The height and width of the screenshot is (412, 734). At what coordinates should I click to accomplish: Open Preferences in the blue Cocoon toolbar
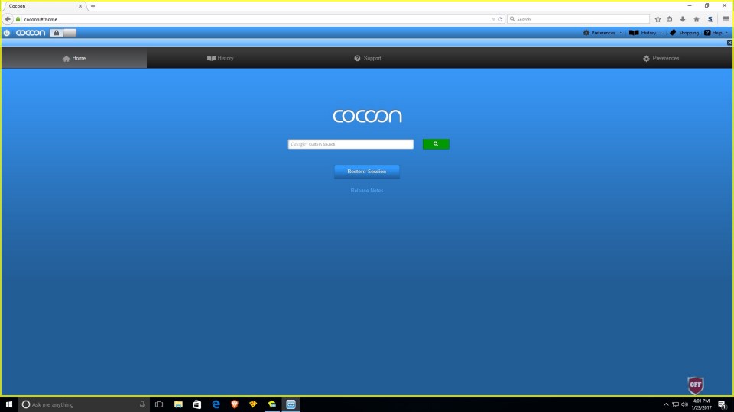coord(599,33)
